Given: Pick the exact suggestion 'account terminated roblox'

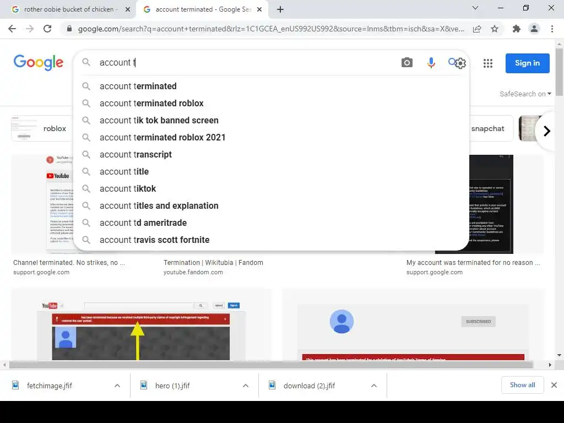Looking at the screenshot, I should pos(271,103).
